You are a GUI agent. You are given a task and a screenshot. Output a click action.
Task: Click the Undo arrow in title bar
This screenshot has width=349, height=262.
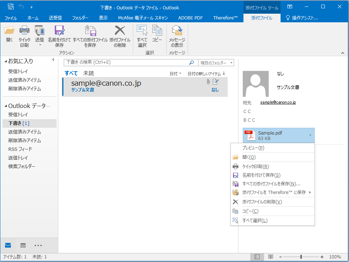click(21, 6)
